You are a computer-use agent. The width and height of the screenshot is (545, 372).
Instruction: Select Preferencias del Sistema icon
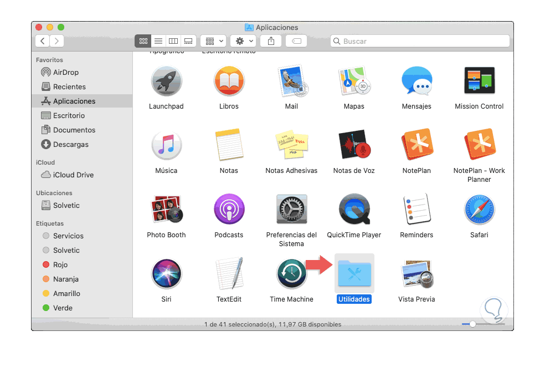[292, 209]
